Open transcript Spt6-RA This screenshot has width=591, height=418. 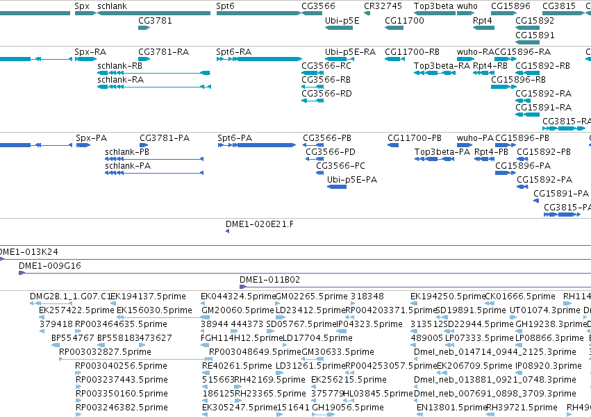tap(233, 51)
